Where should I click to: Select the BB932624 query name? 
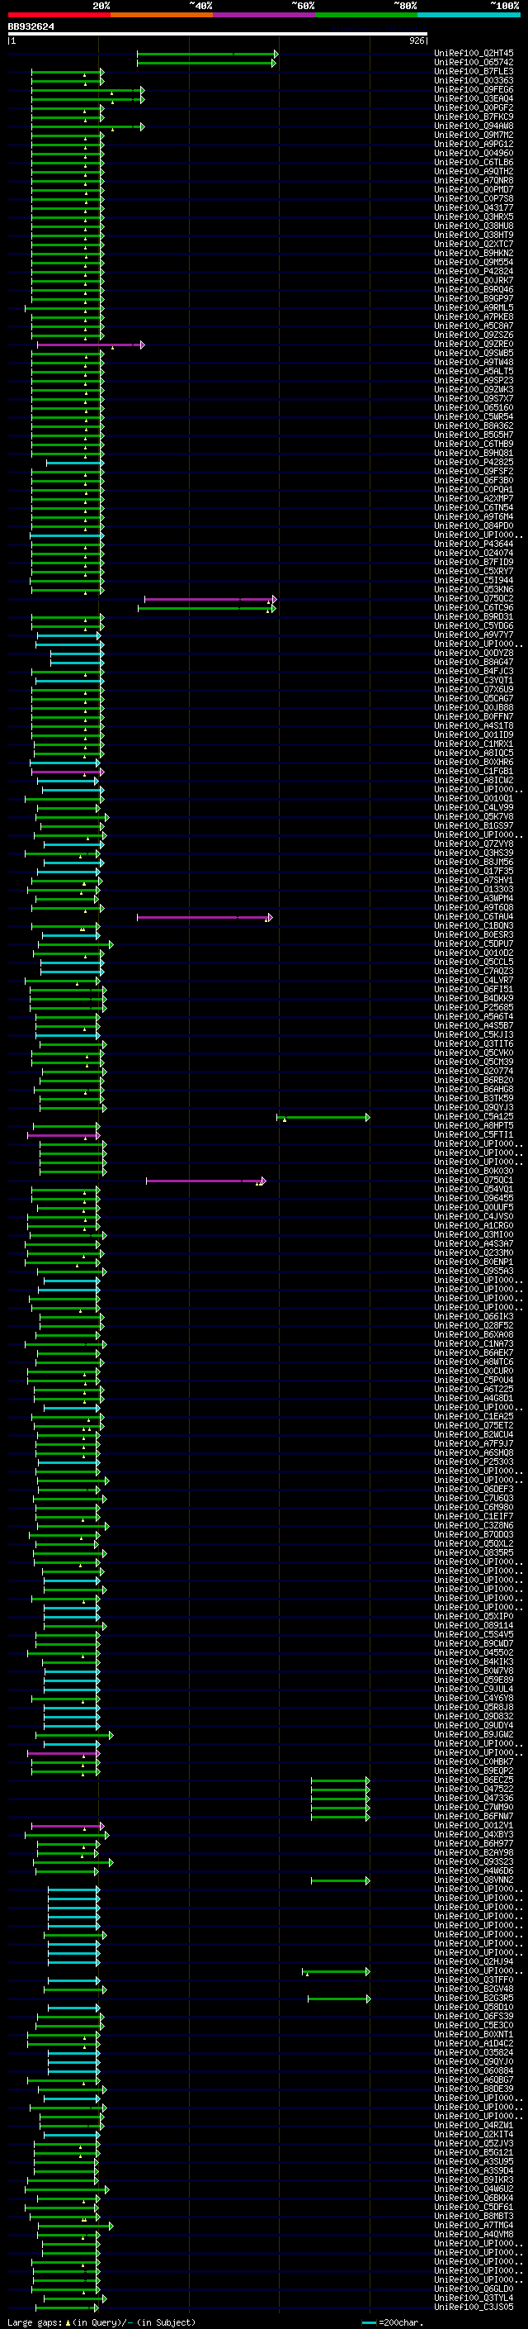(31, 26)
